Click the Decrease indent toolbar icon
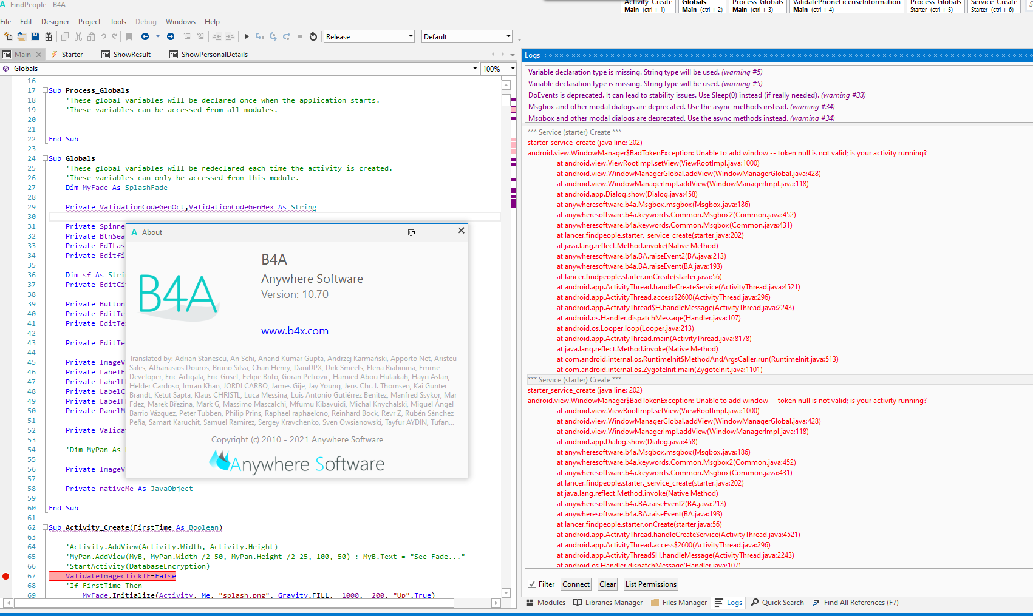The width and height of the screenshot is (1033, 616). coord(217,36)
